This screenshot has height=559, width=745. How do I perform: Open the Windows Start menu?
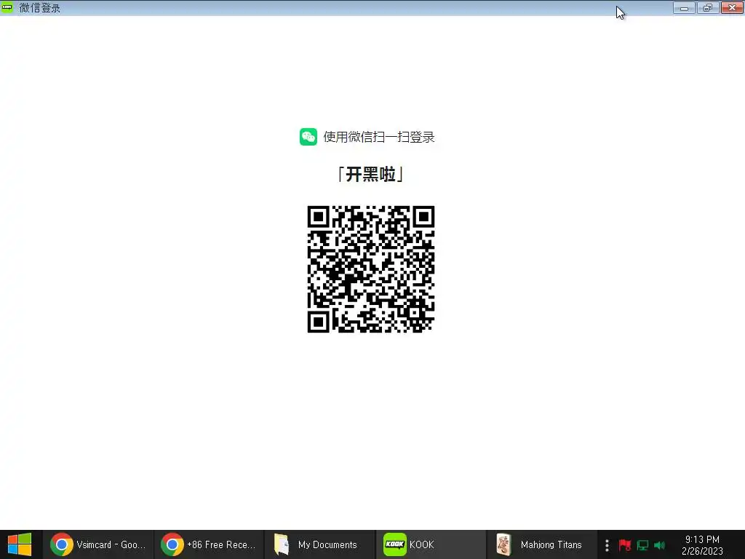pos(20,544)
